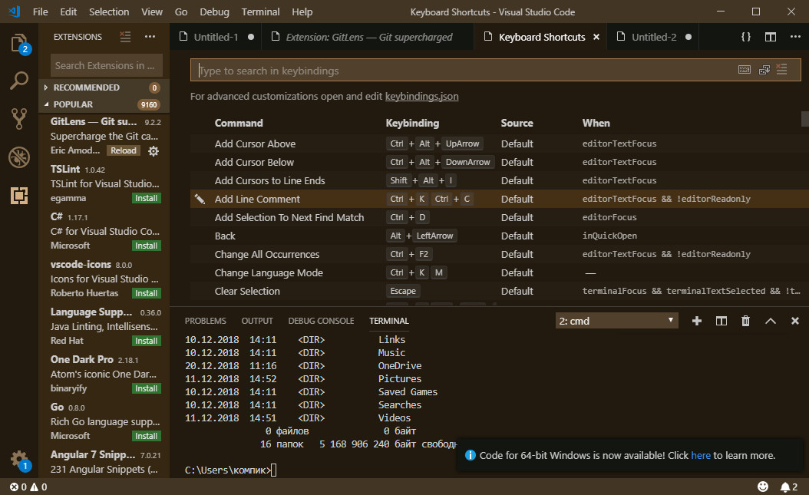Click the keybindings list scrollbar thumb
Image resolution: width=809 pixels, height=495 pixels.
(805, 119)
